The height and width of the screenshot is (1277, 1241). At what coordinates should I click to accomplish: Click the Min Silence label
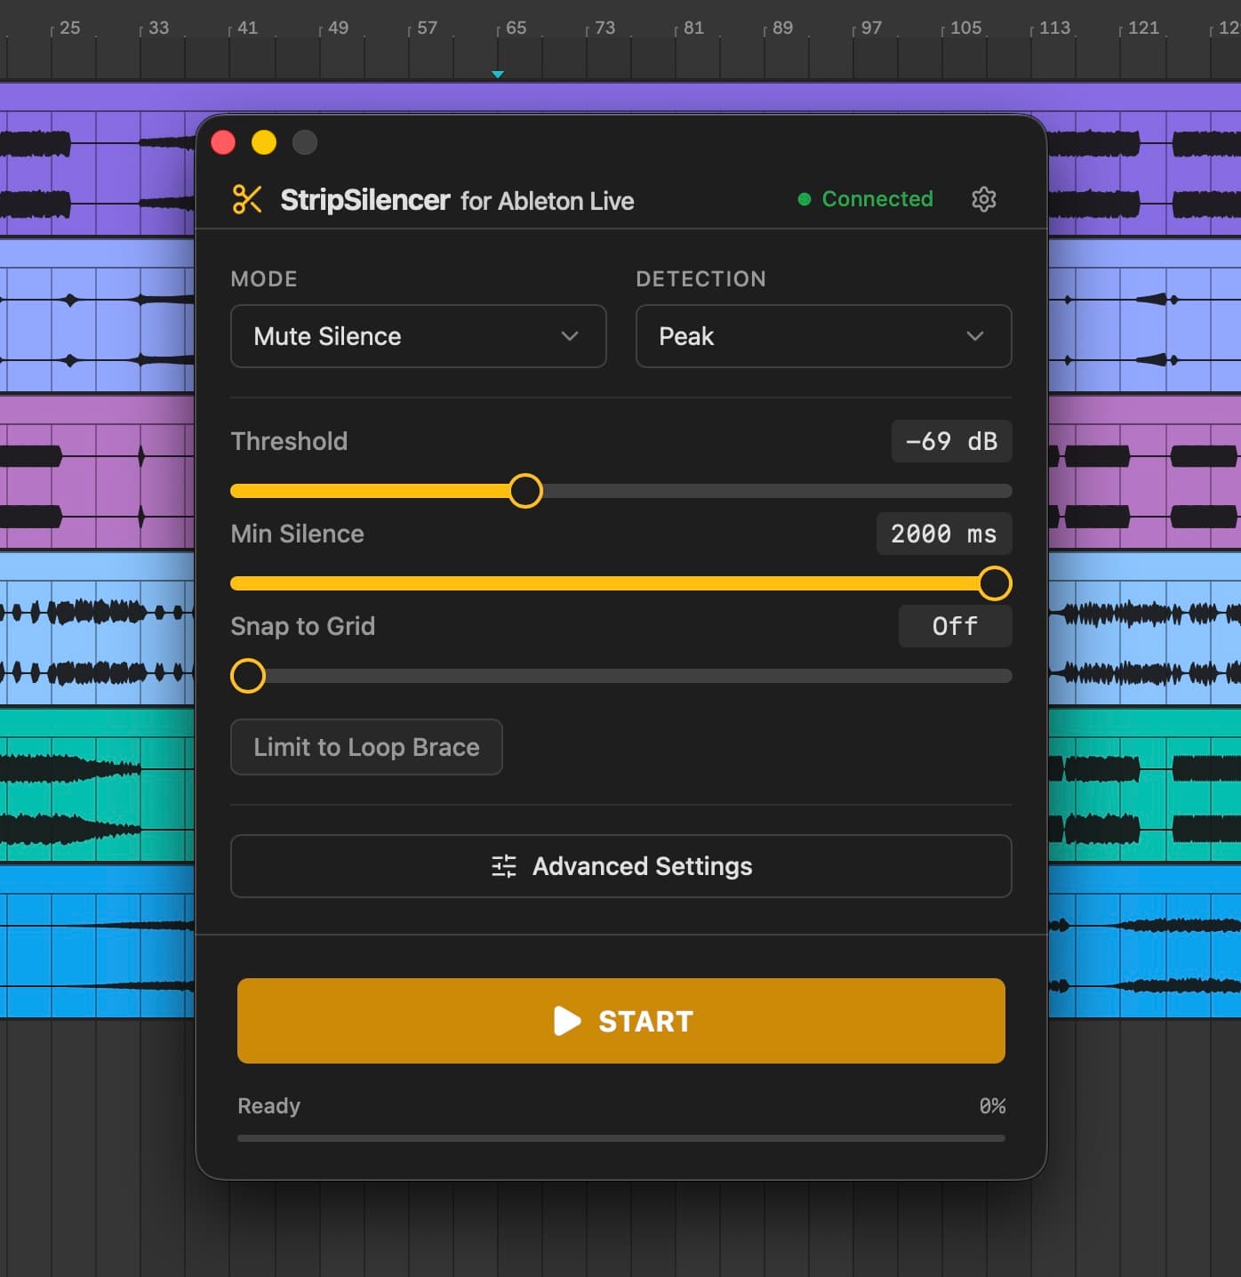click(297, 534)
